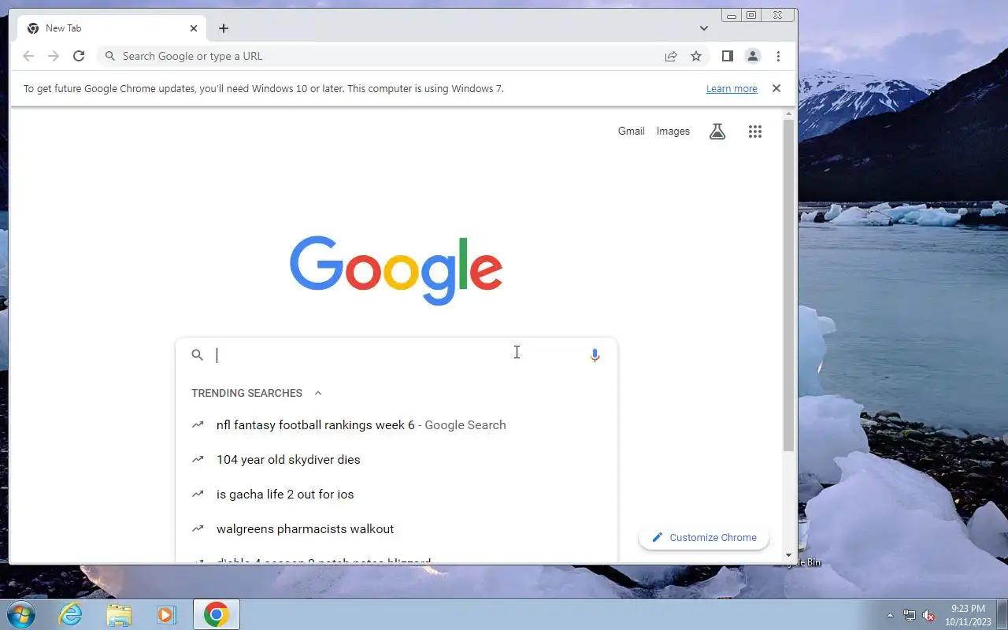Screen dimensions: 1008x630
Task: Select 104 year old skydiver dies suggestion
Action: 397,460
